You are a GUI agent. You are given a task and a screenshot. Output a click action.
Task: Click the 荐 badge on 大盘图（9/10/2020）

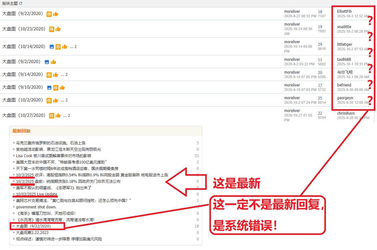click(56, 88)
